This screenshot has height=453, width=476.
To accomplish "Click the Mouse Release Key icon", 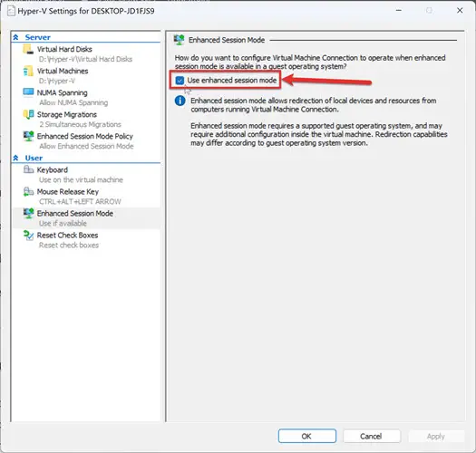I will click(28, 191).
